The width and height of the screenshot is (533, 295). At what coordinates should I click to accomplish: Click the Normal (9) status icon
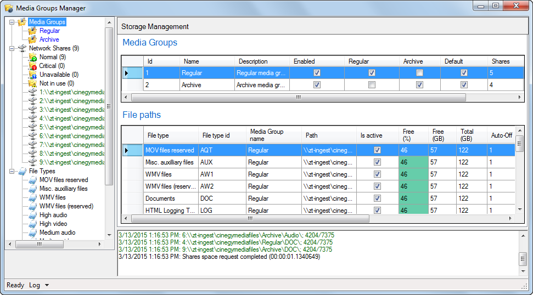click(32, 57)
